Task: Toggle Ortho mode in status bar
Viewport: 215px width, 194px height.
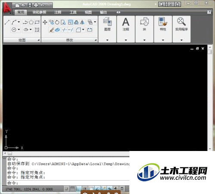Action: point(79,189)
